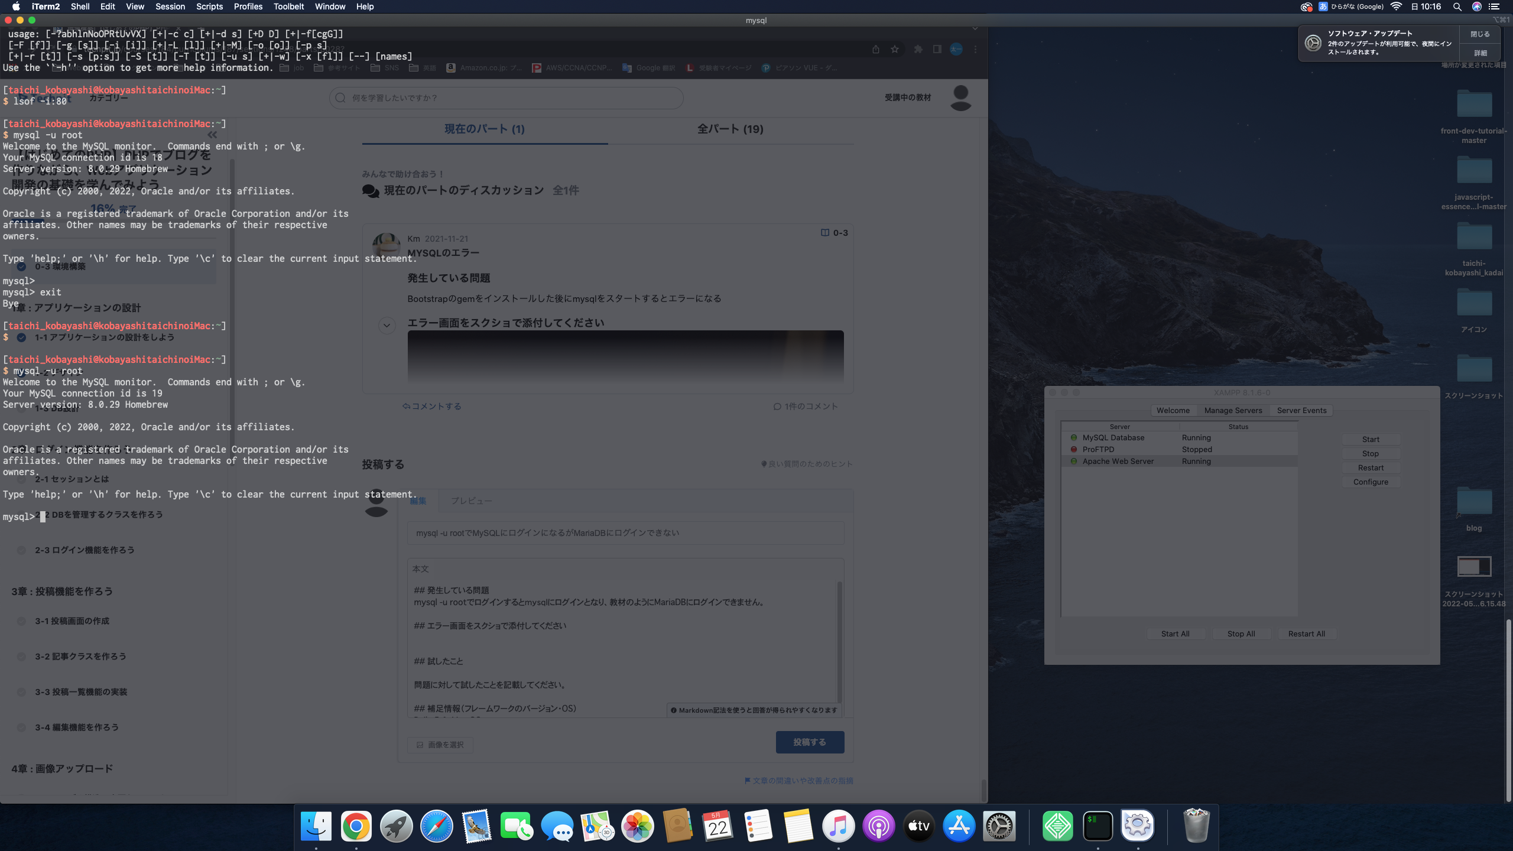Switch to the Server Events tab
This screenshot has width=1513, height=851.
pos(1301,410)
